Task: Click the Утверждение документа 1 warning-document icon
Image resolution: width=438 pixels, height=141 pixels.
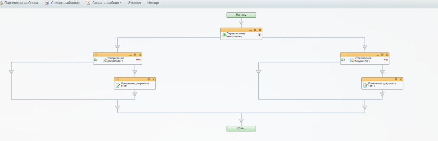Action: click(x=105, y=60)
